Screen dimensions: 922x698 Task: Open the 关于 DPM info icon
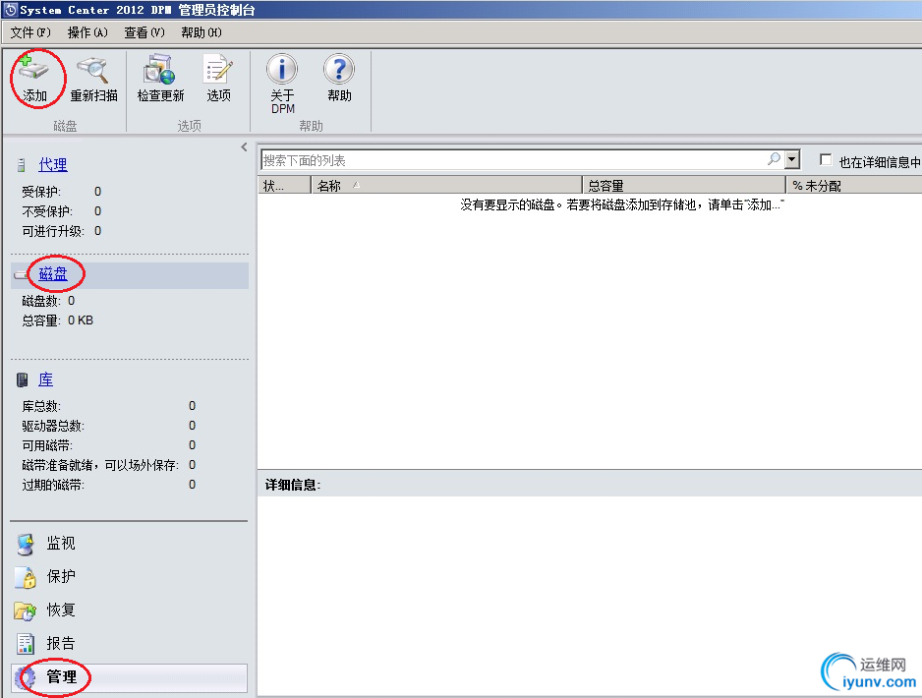(282, 70)
